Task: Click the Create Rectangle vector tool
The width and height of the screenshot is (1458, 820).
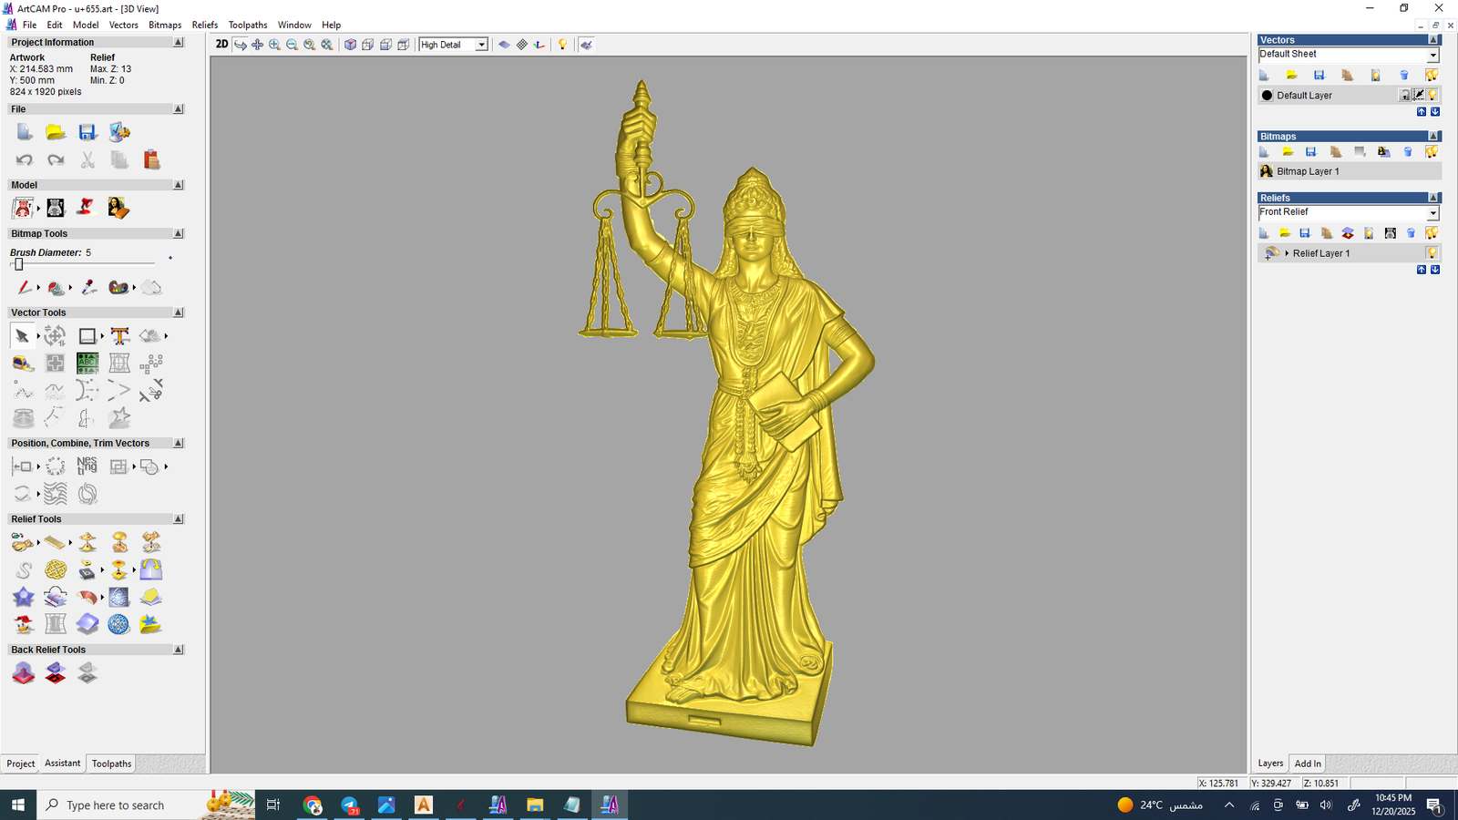Action: (87, 336)
